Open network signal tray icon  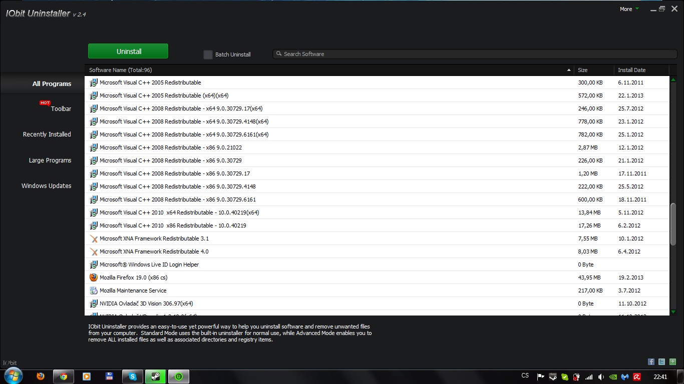pyautogui.click(x=589, y=377)
